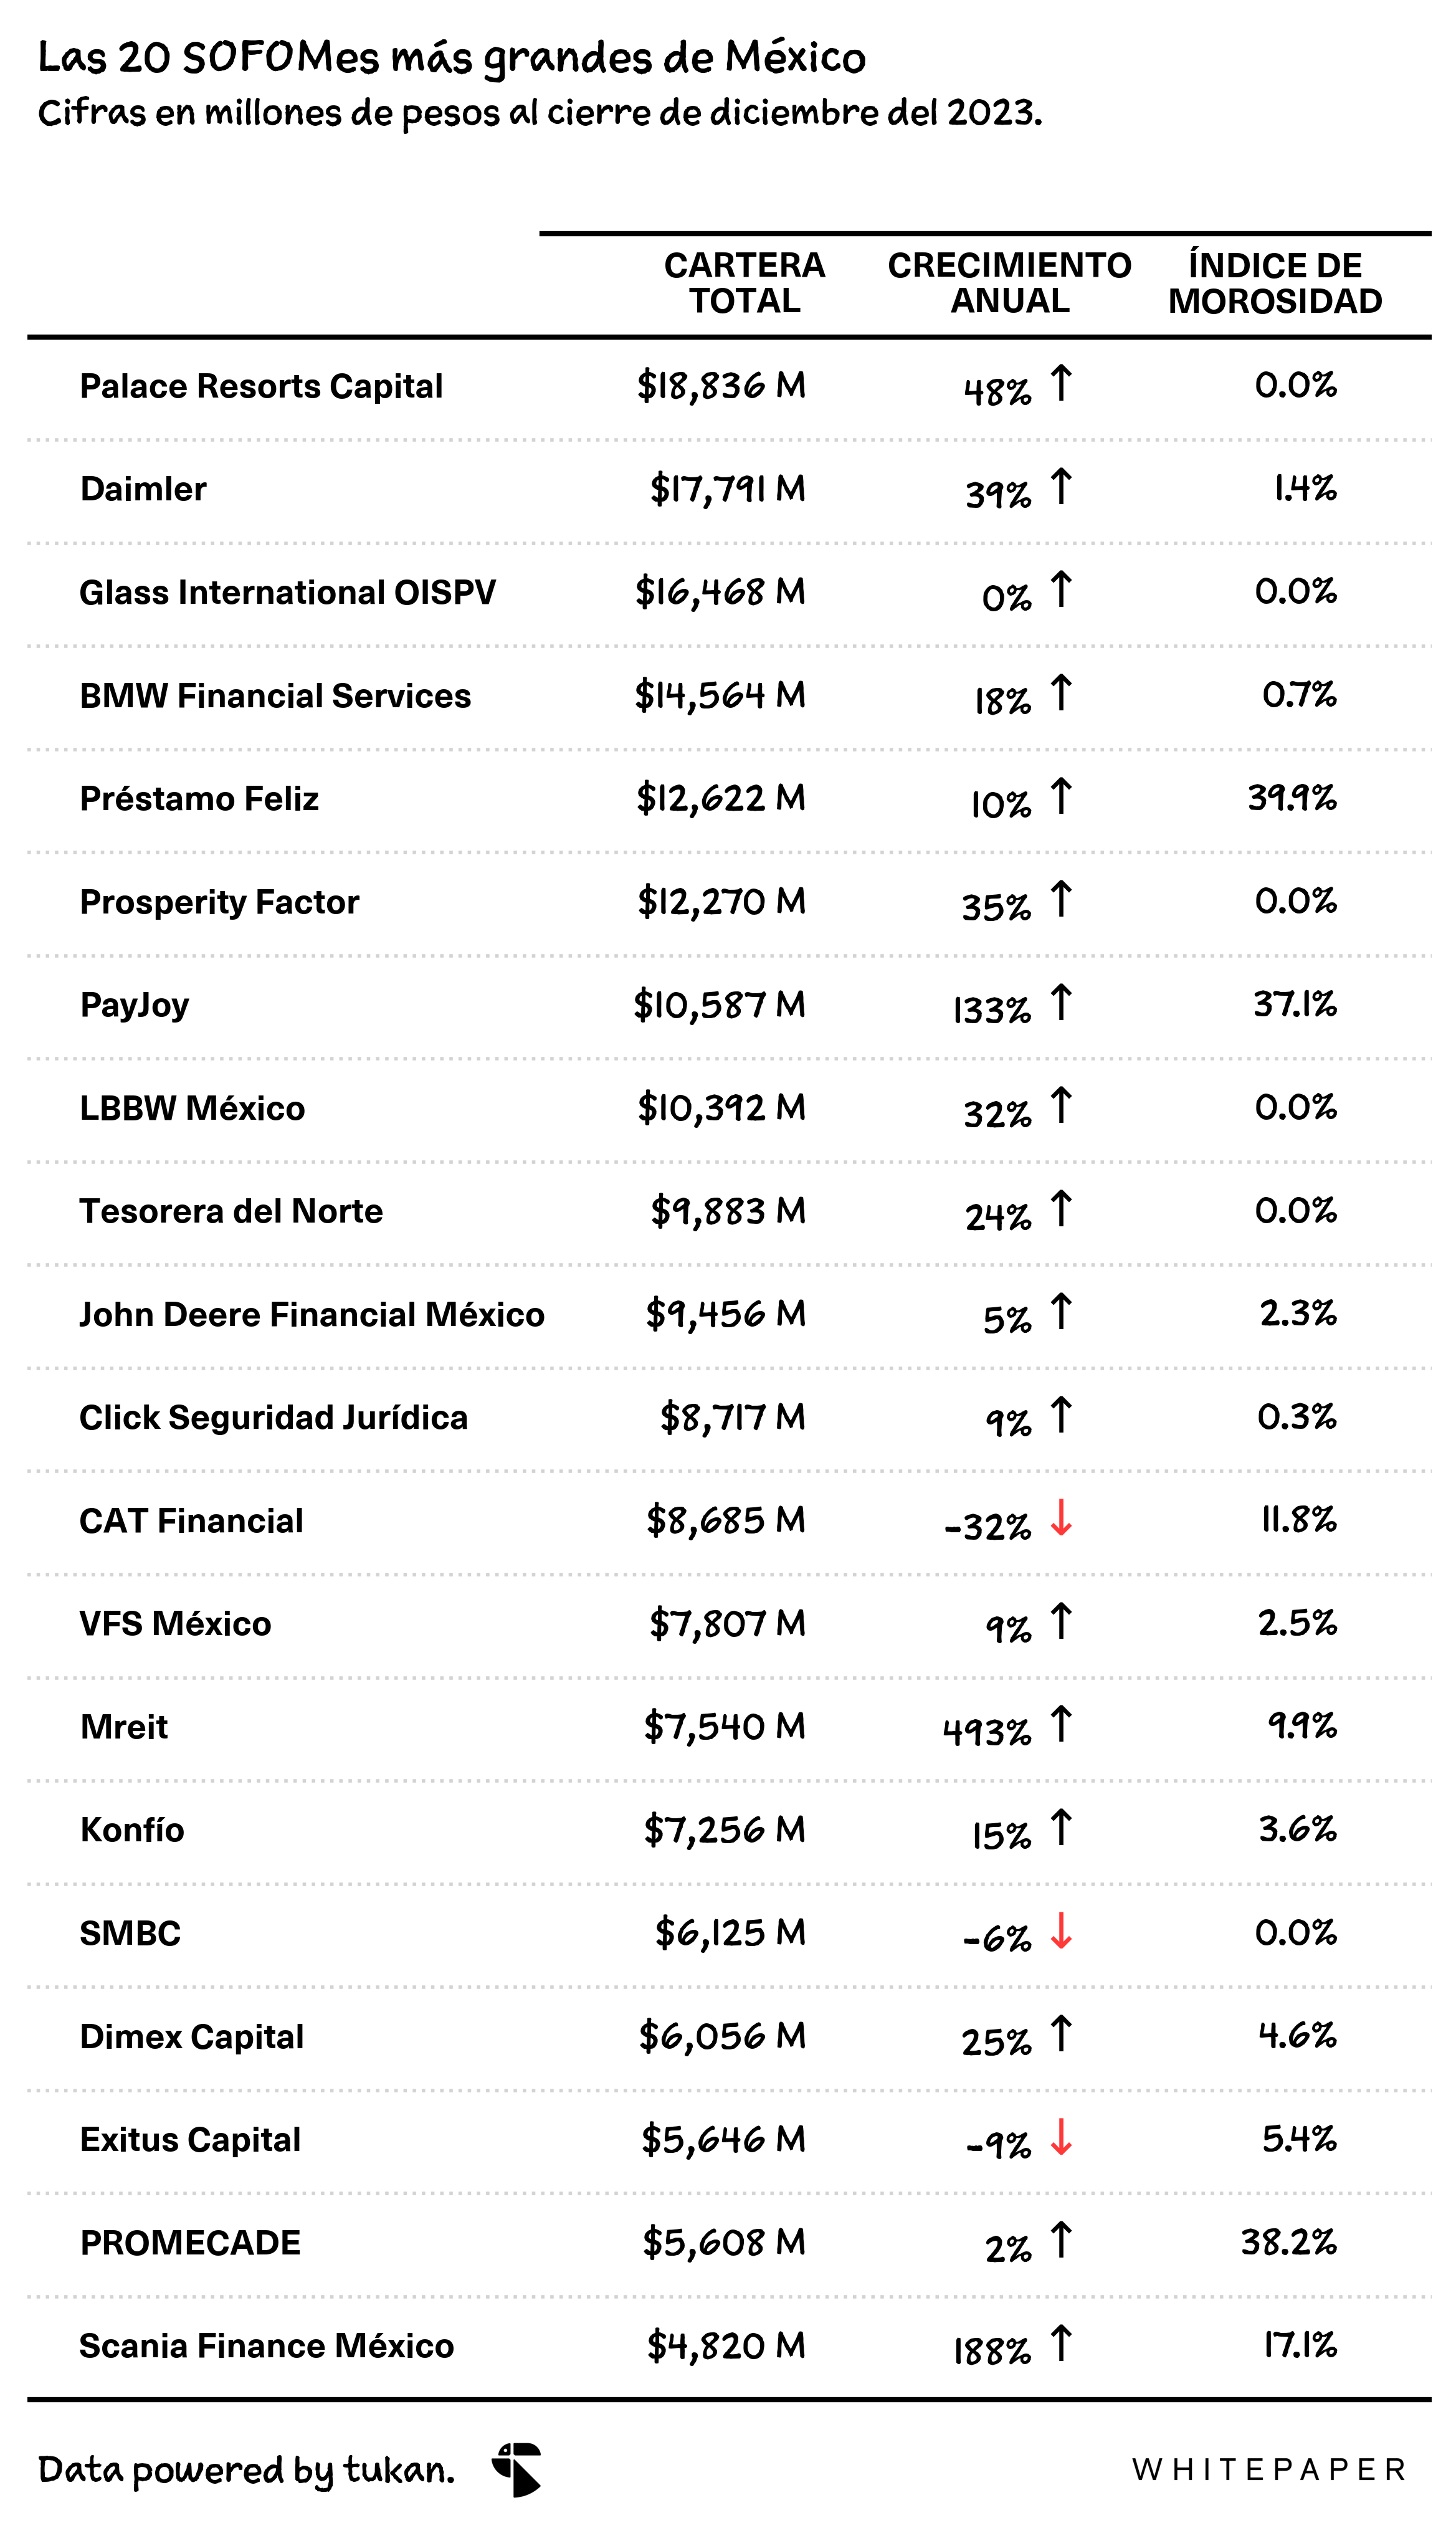1456x2528 pixels.
Task: Click the up arrow next to Mreit's 493%
Action: [x=1061, y=1724]
